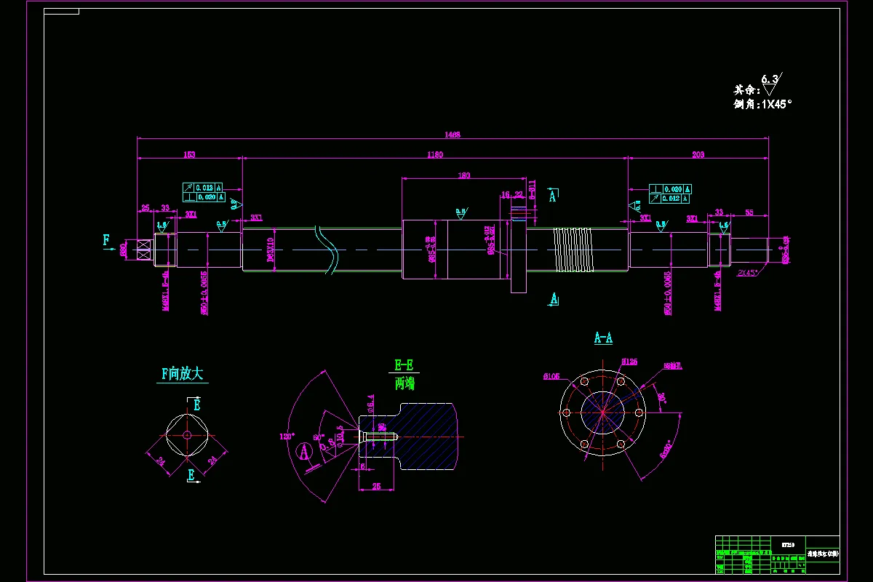Click the overall length dimension 1468
Viewport: 873px width, 582px height.
coord(453,134)
